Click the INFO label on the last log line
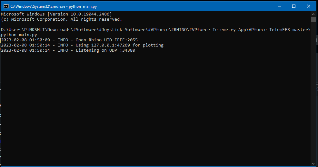This screenshot has width=318, height=167. [x=63, y=50]
